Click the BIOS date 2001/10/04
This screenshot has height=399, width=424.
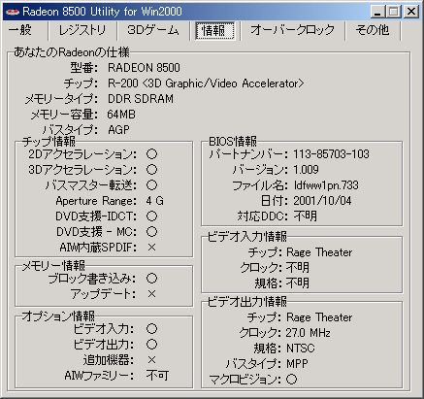point(322,201)
